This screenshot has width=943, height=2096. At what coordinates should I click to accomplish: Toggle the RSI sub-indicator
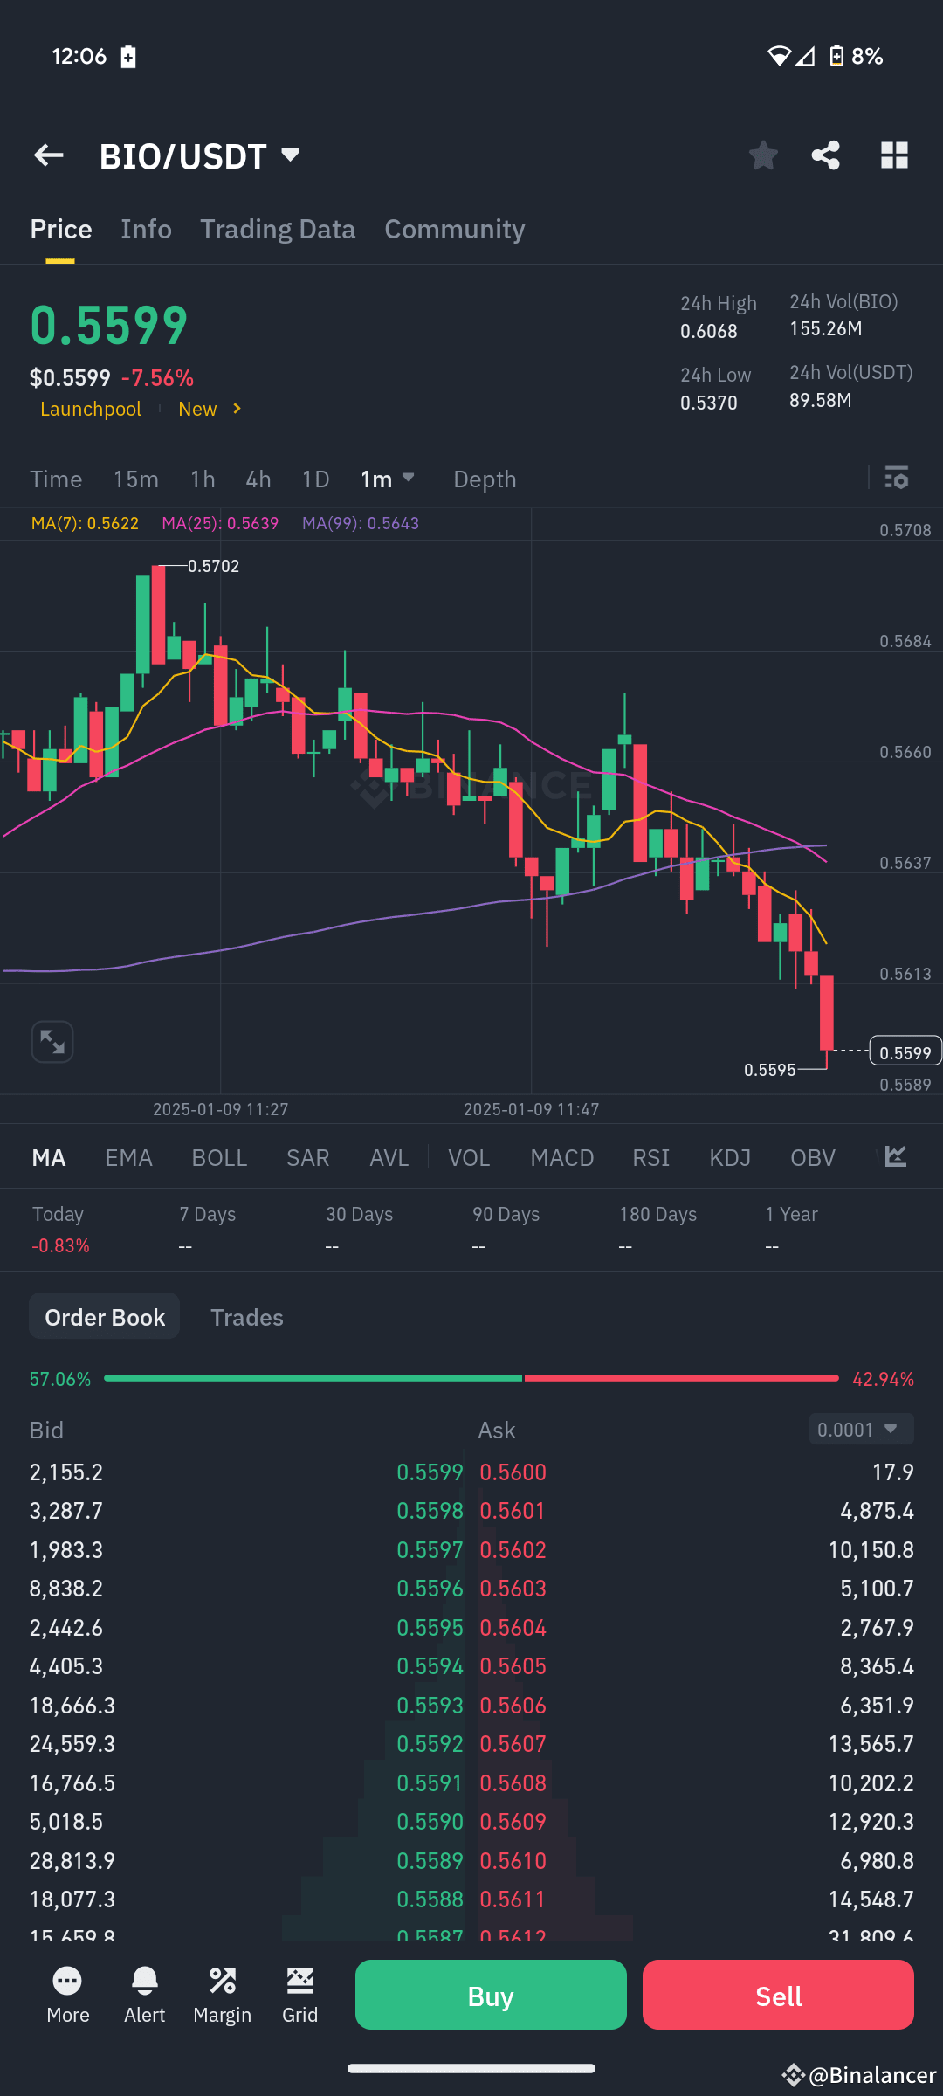click(x=651, y=1157)
